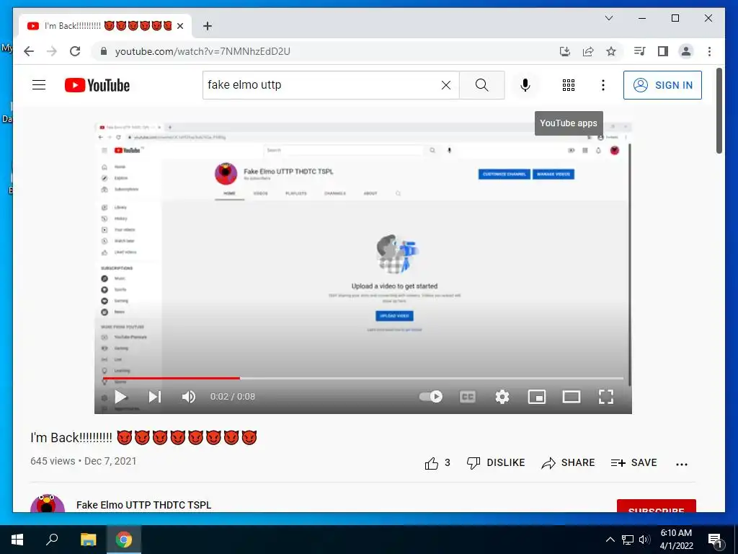Install app icon in address bar
Image resolution: width=738 pixels, height=554 pixels.
tap(565, 51)
